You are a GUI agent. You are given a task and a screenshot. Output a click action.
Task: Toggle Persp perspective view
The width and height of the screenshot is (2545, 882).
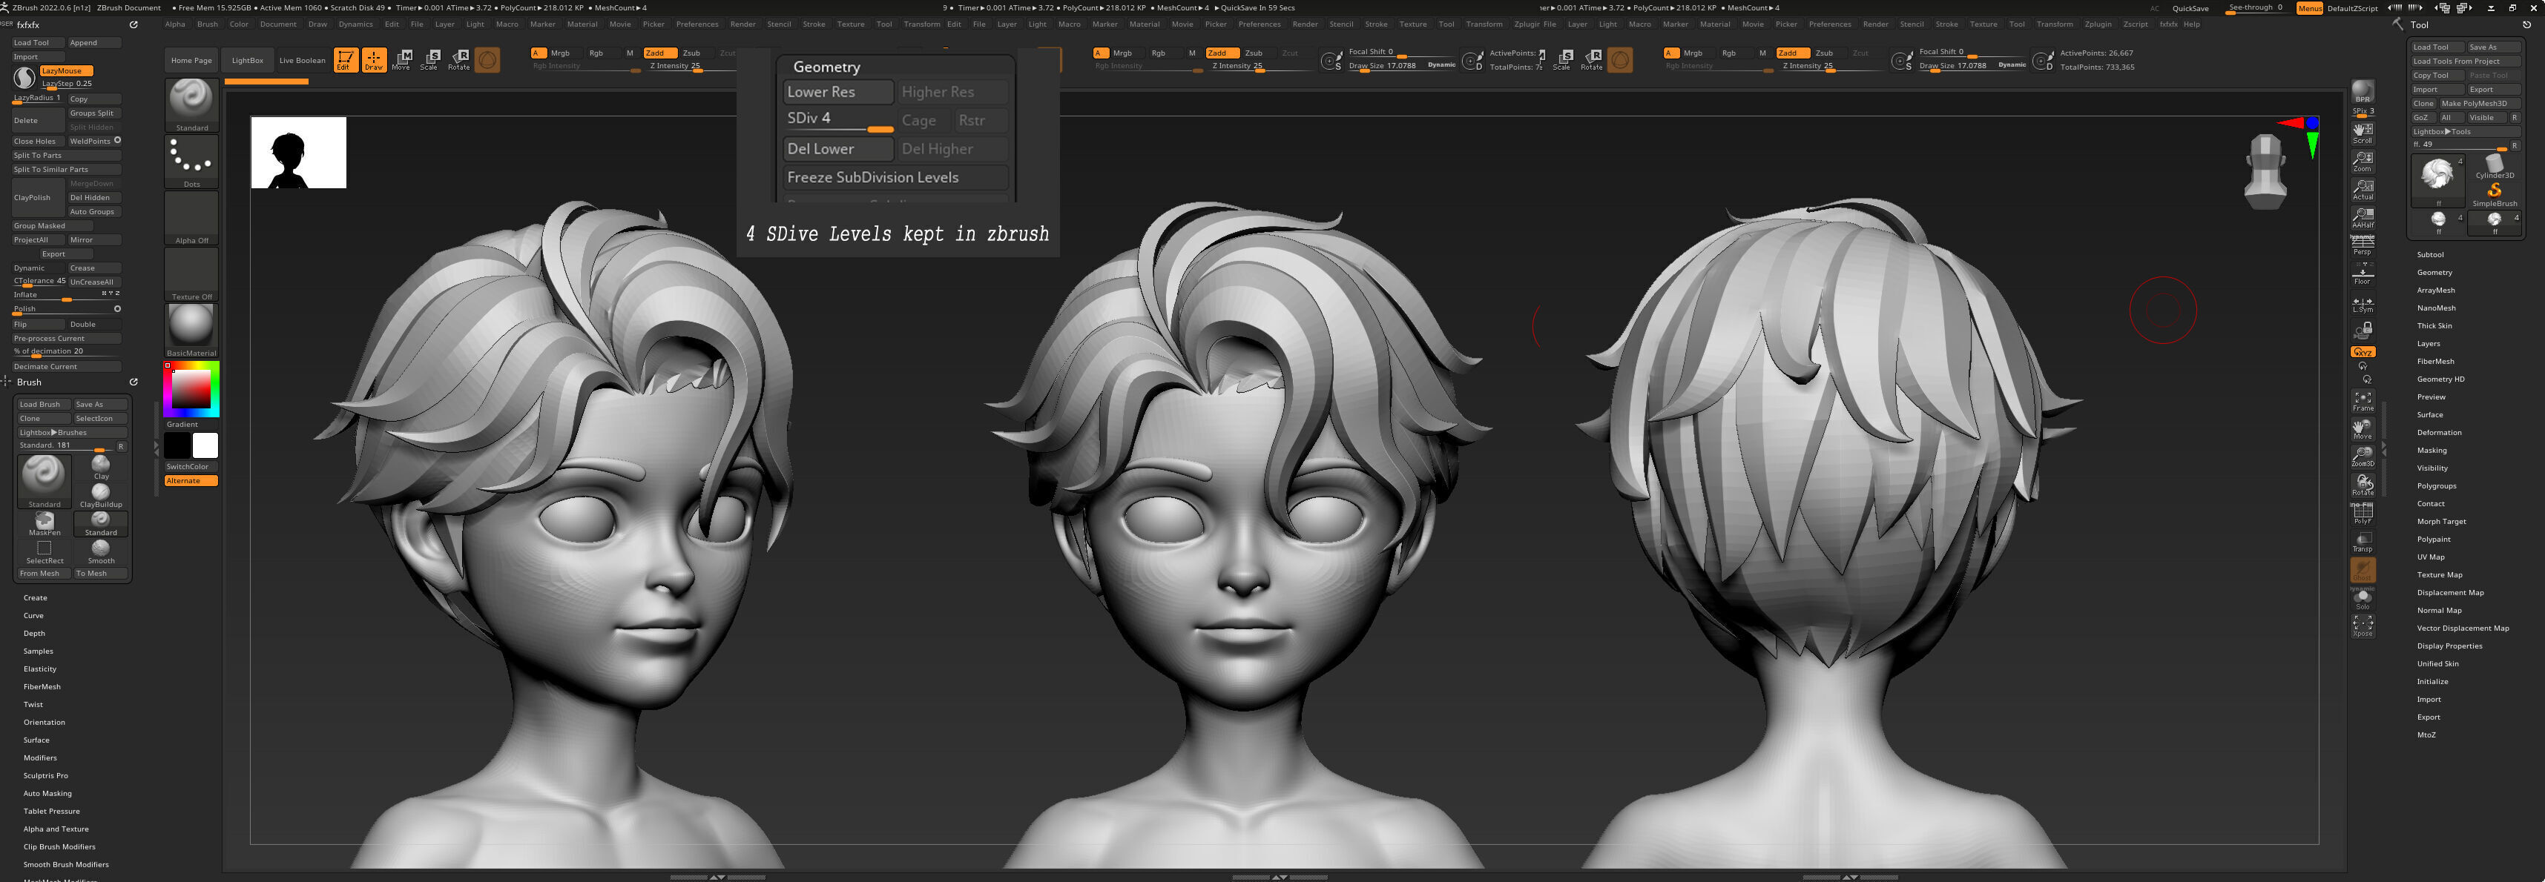(x=2363, y=245)
